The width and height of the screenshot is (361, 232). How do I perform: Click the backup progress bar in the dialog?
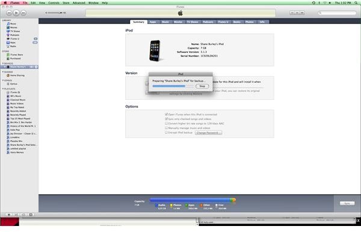pos(173,86)
